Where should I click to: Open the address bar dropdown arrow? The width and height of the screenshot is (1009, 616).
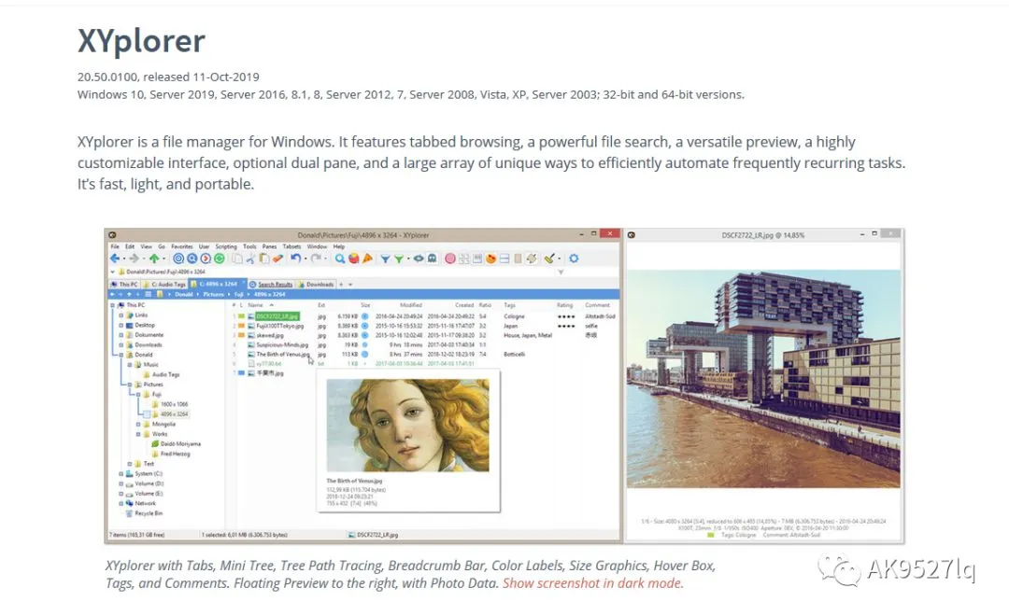(113, 272)
